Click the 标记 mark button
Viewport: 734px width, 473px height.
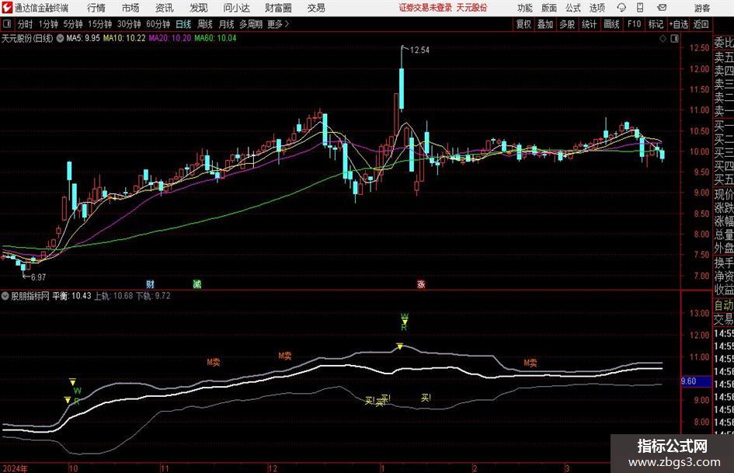click(656, 24)
